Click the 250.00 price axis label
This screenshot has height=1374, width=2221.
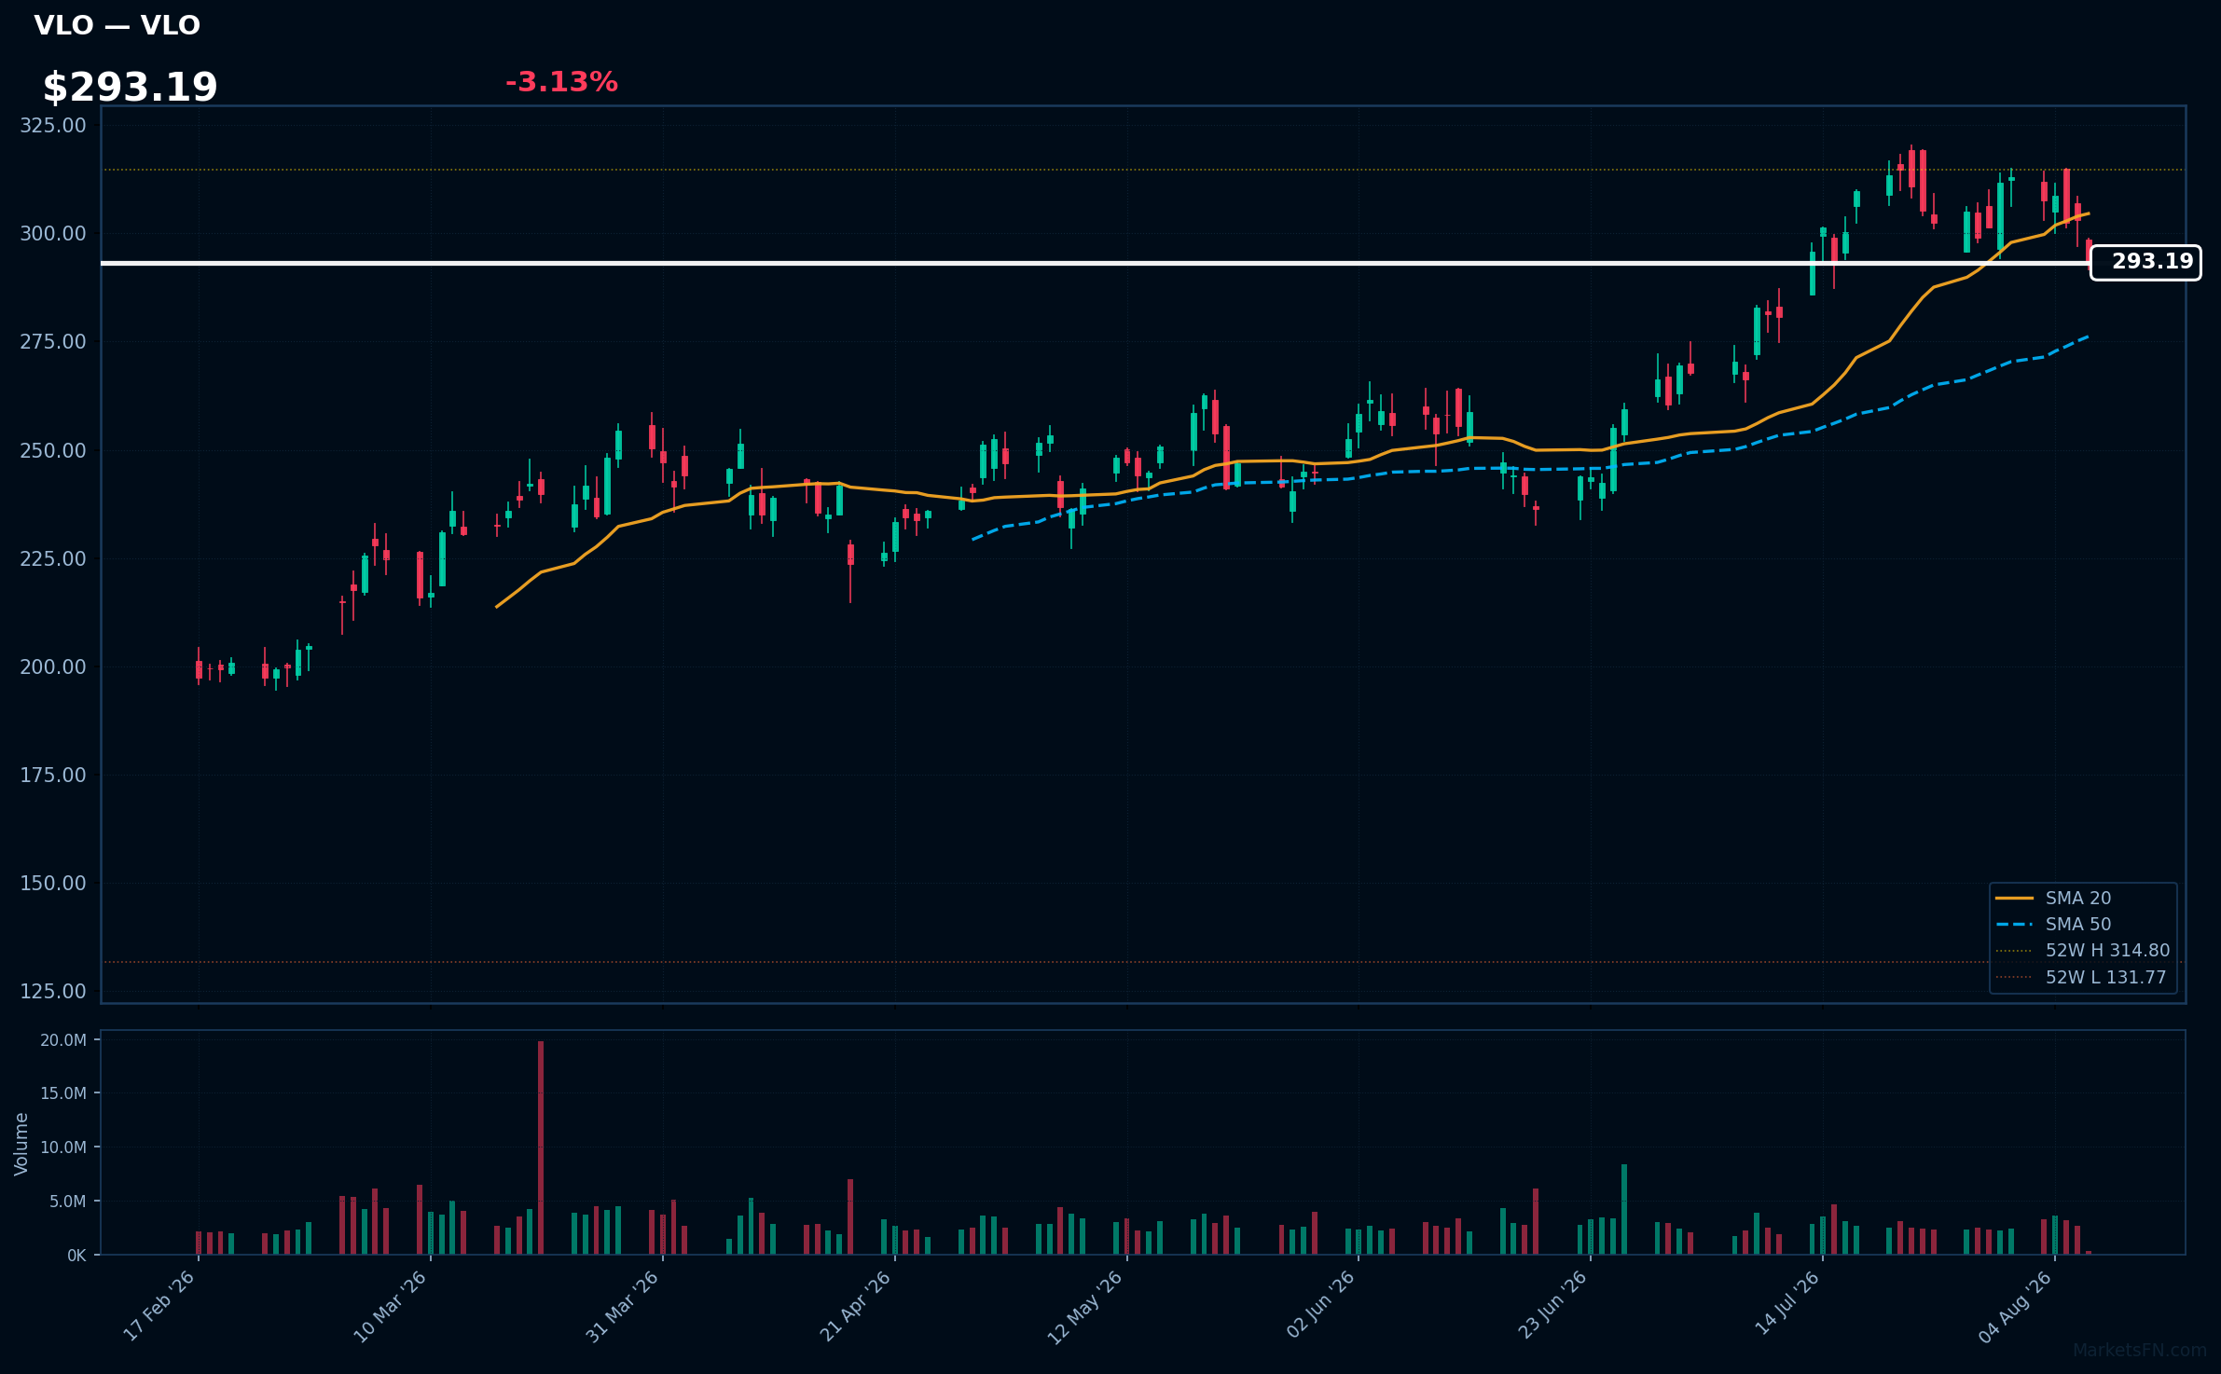pyautogui.click(x=53, y=450)
